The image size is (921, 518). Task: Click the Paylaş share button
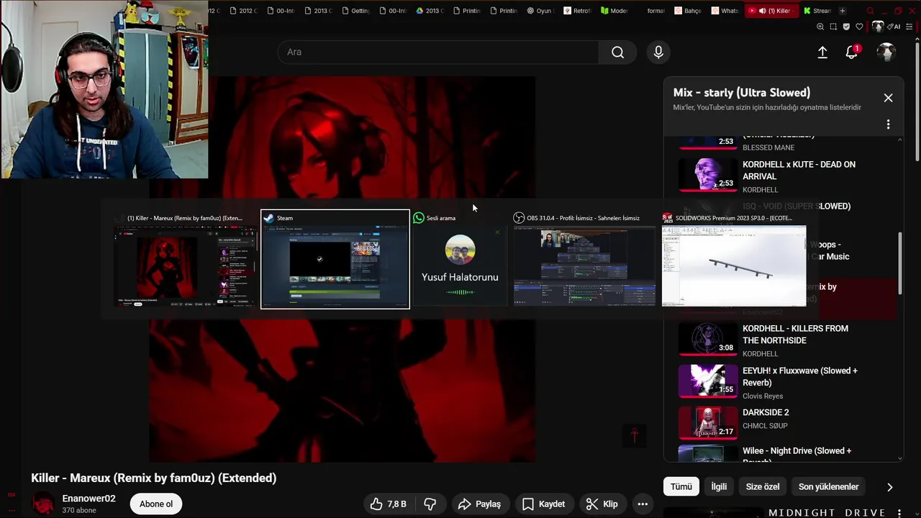tap(479, 504)
